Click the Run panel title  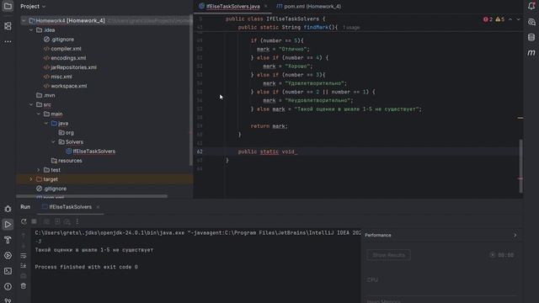tap(25, 207)
